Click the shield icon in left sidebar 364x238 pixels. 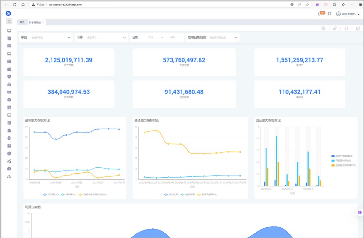(x=9, y=76)
